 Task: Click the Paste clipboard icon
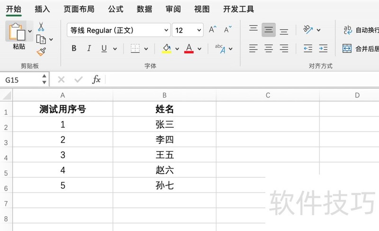click(x=17, y=32)
